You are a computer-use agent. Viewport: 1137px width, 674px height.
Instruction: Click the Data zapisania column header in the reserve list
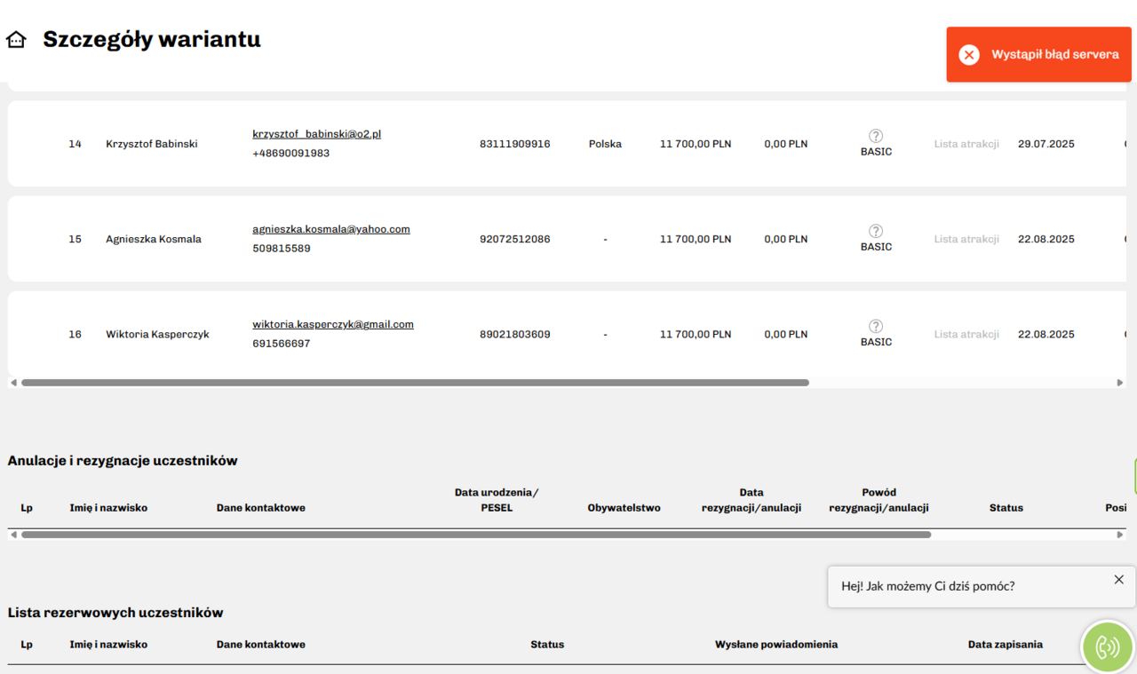[1005, 645]
